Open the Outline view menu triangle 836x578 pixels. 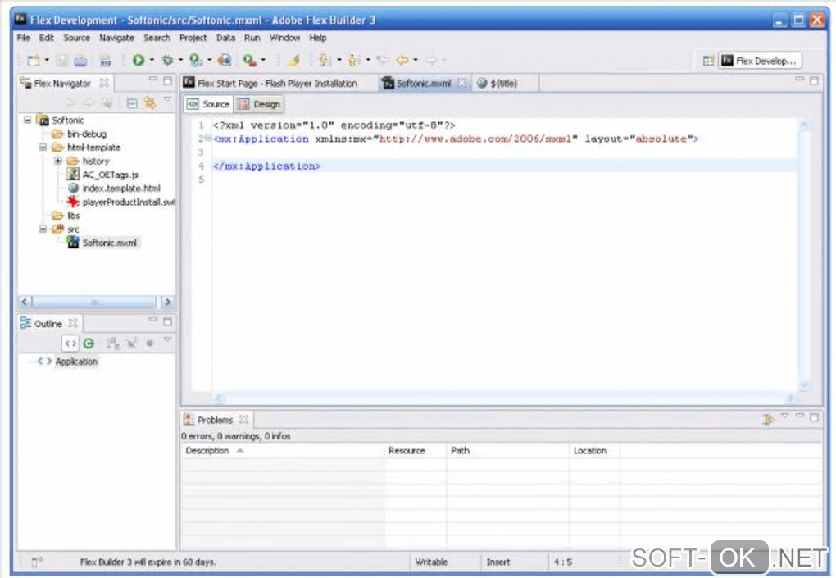tap(167, 339)
